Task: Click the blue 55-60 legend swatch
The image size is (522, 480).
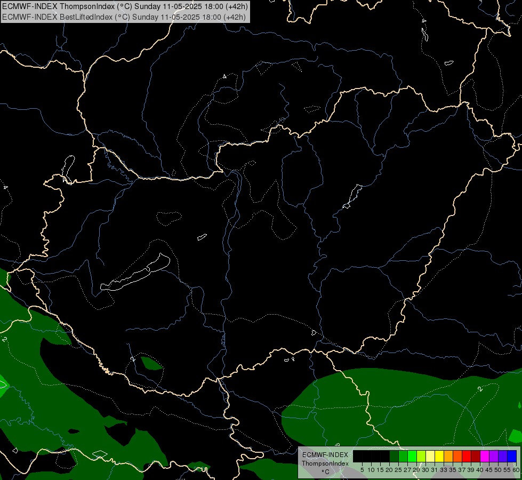Action: click(512, 456)
